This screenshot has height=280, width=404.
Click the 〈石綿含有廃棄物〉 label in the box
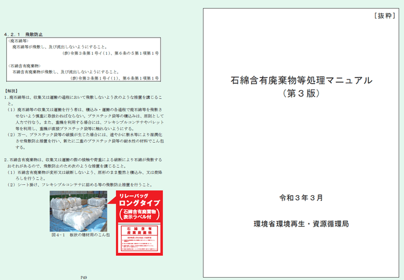[x=24, y=65]
